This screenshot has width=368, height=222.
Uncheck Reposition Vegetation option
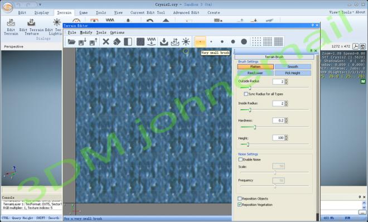pyautogui.click(x=239, y=205)
